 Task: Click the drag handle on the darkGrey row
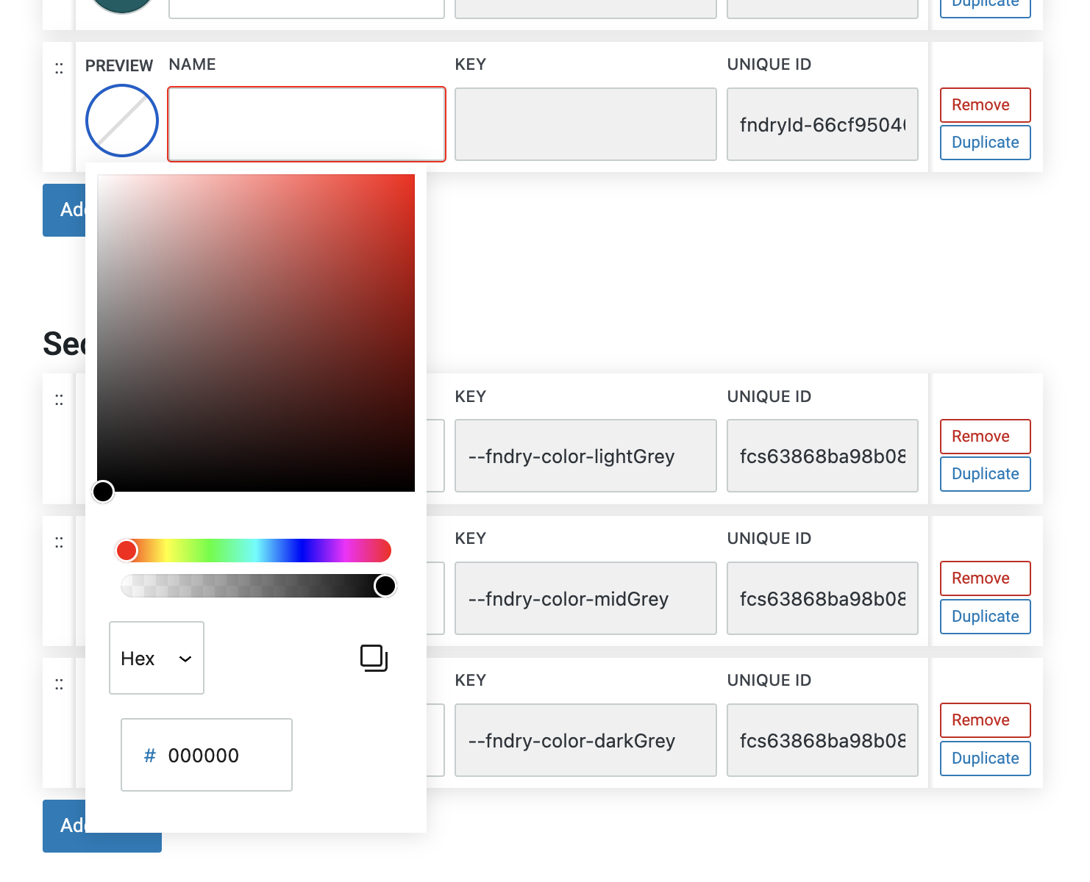tap(59, 685)
